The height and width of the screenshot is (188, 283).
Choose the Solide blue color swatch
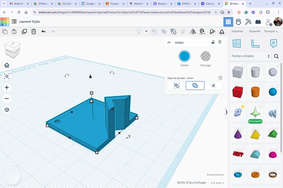click(184, 56)
